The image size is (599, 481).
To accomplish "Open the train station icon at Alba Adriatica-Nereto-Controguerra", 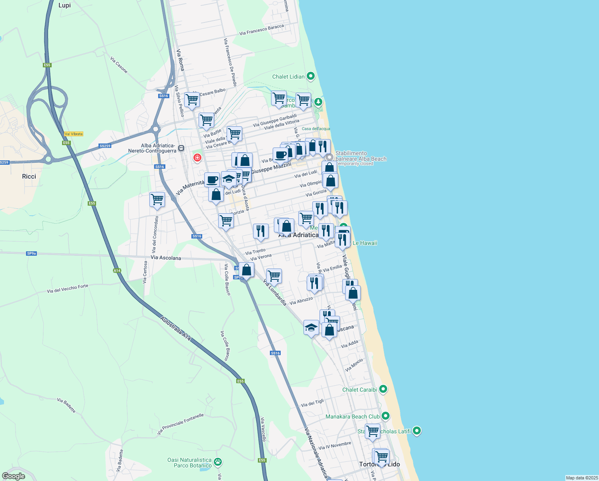I will pyautogui.click(x=181, y=148).
